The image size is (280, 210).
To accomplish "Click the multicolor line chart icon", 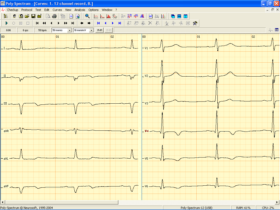I will 163,16.
